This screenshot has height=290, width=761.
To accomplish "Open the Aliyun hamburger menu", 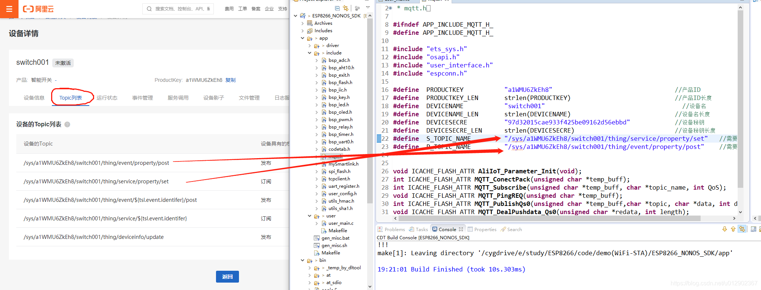I will pos(9,9).
